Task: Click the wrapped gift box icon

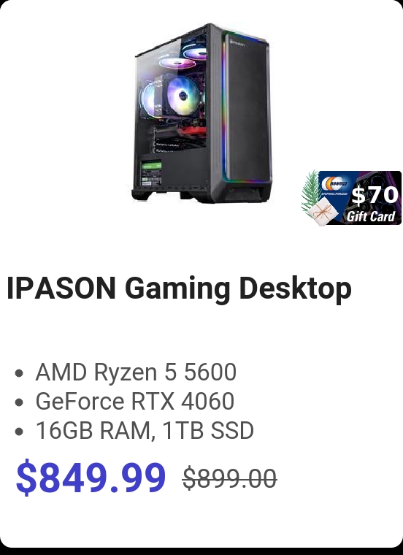Action: [321, 211]
